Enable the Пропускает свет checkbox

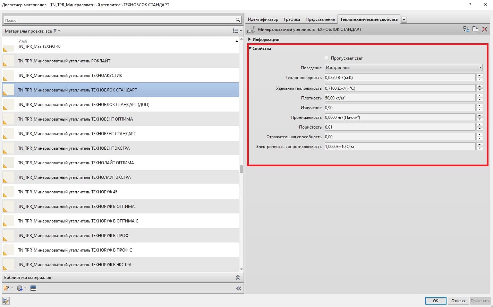point(327,58)
